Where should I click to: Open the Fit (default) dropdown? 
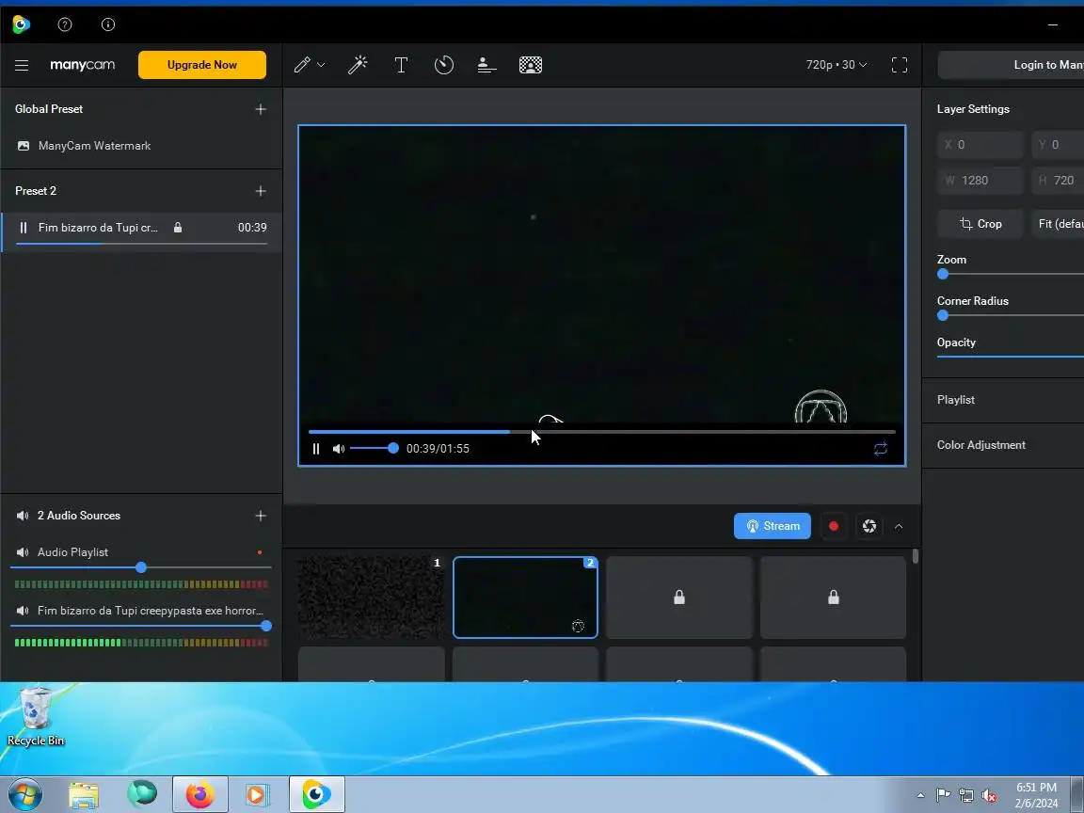point(1058,223)
